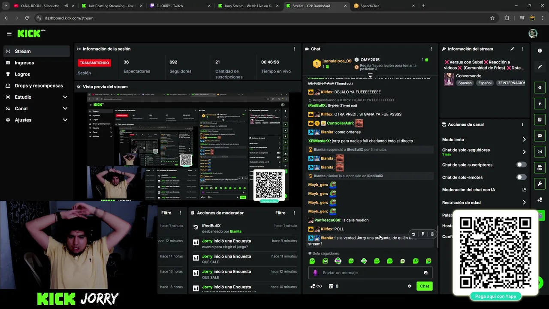Switch to Just Chatting Streaming tab
549x309 pixels.
[x=112, y=6]
